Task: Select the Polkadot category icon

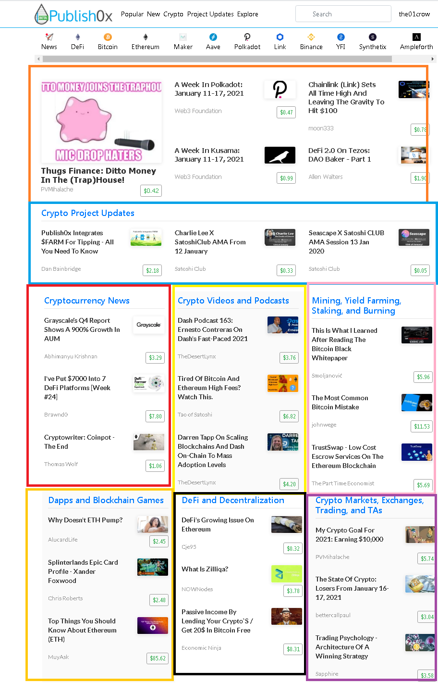Action: [247, 37]
